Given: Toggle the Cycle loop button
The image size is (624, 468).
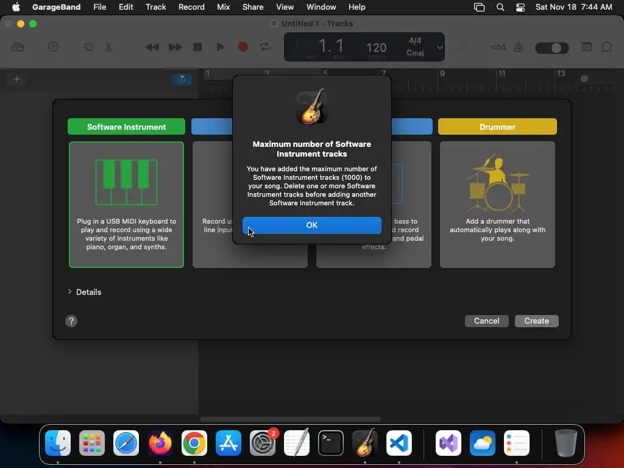Looking at the screenshot, I should point(265,47).
